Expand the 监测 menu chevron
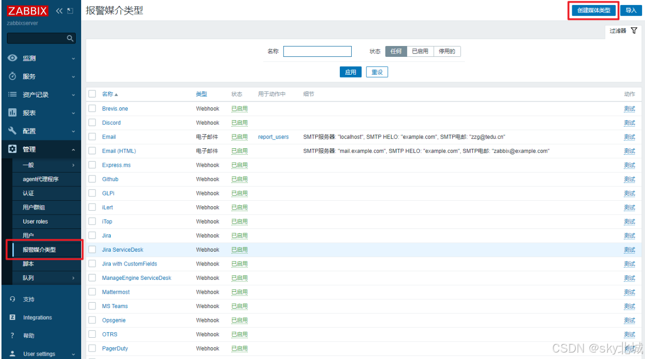 coord(73,58)
